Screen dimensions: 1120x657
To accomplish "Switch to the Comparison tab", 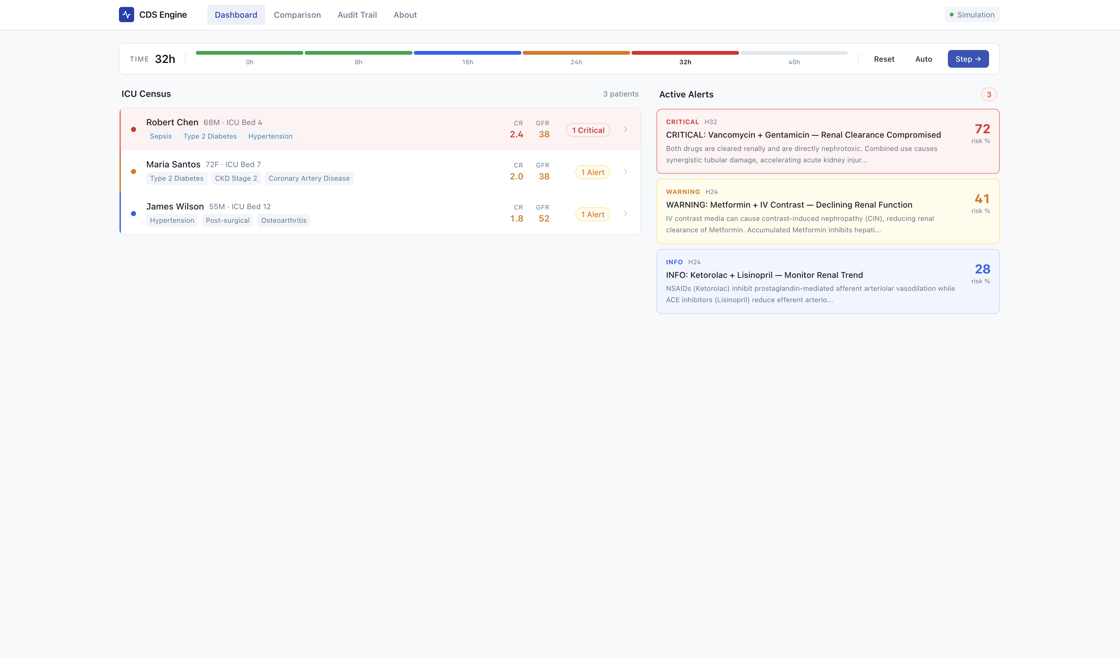I will 297,15.
